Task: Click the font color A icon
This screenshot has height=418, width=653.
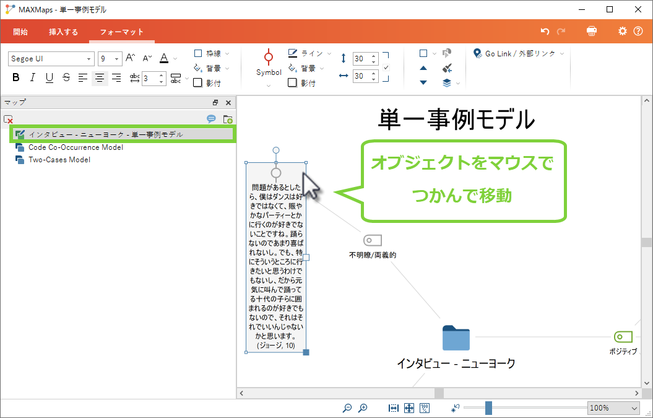Action: pyautogui.click(x=164, y=58)
